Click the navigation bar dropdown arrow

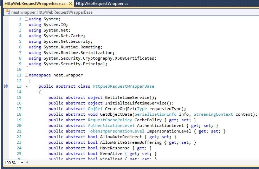tap(256, 12)
